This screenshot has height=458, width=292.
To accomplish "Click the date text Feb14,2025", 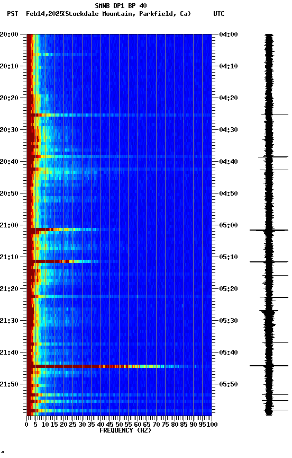I will tap(44, 14).
